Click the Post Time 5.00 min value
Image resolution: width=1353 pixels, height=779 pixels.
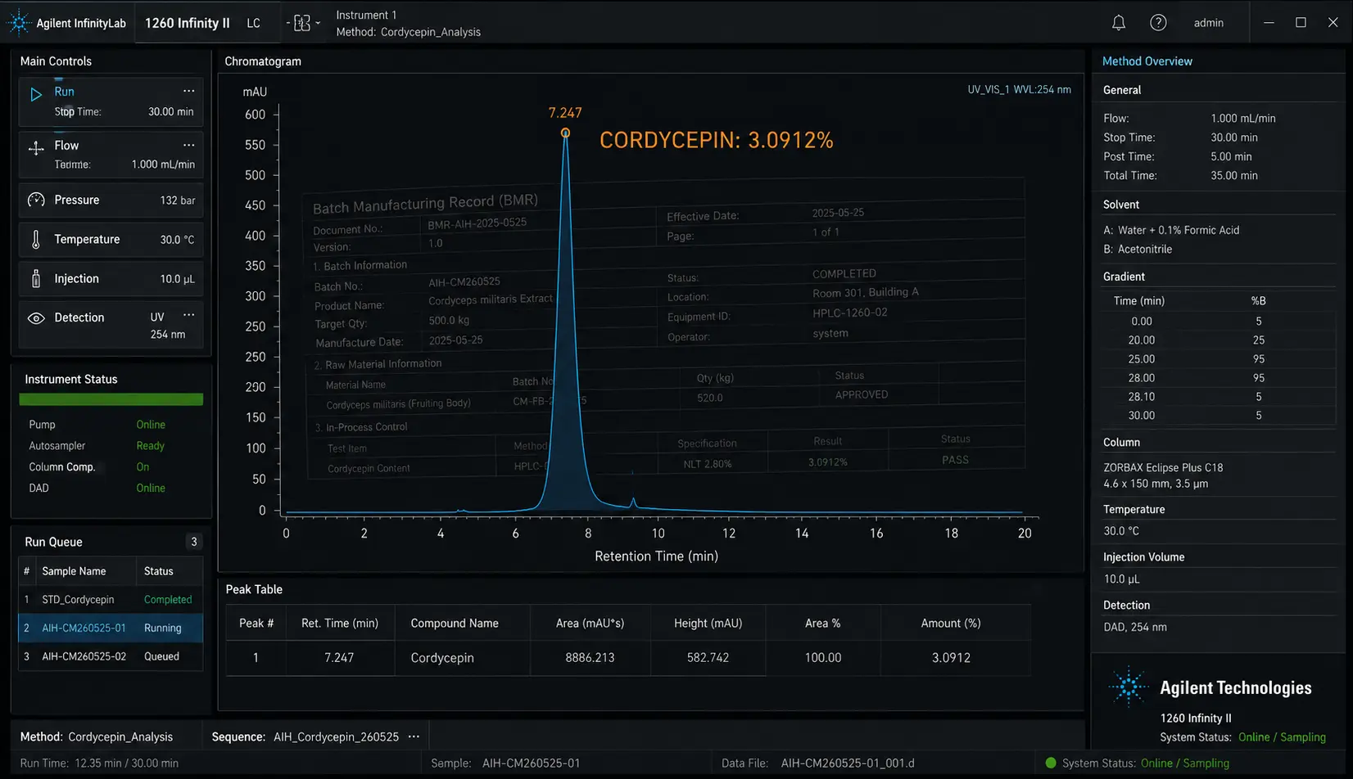click(1231, 156)
